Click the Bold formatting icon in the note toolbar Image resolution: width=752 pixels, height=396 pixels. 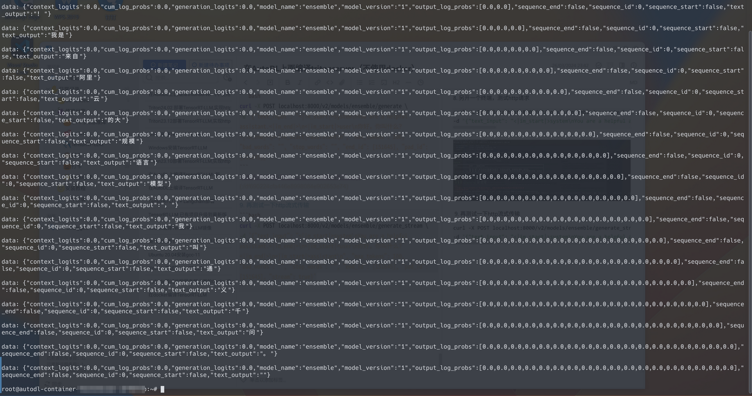pyautogui.click(x=288, y=82)
